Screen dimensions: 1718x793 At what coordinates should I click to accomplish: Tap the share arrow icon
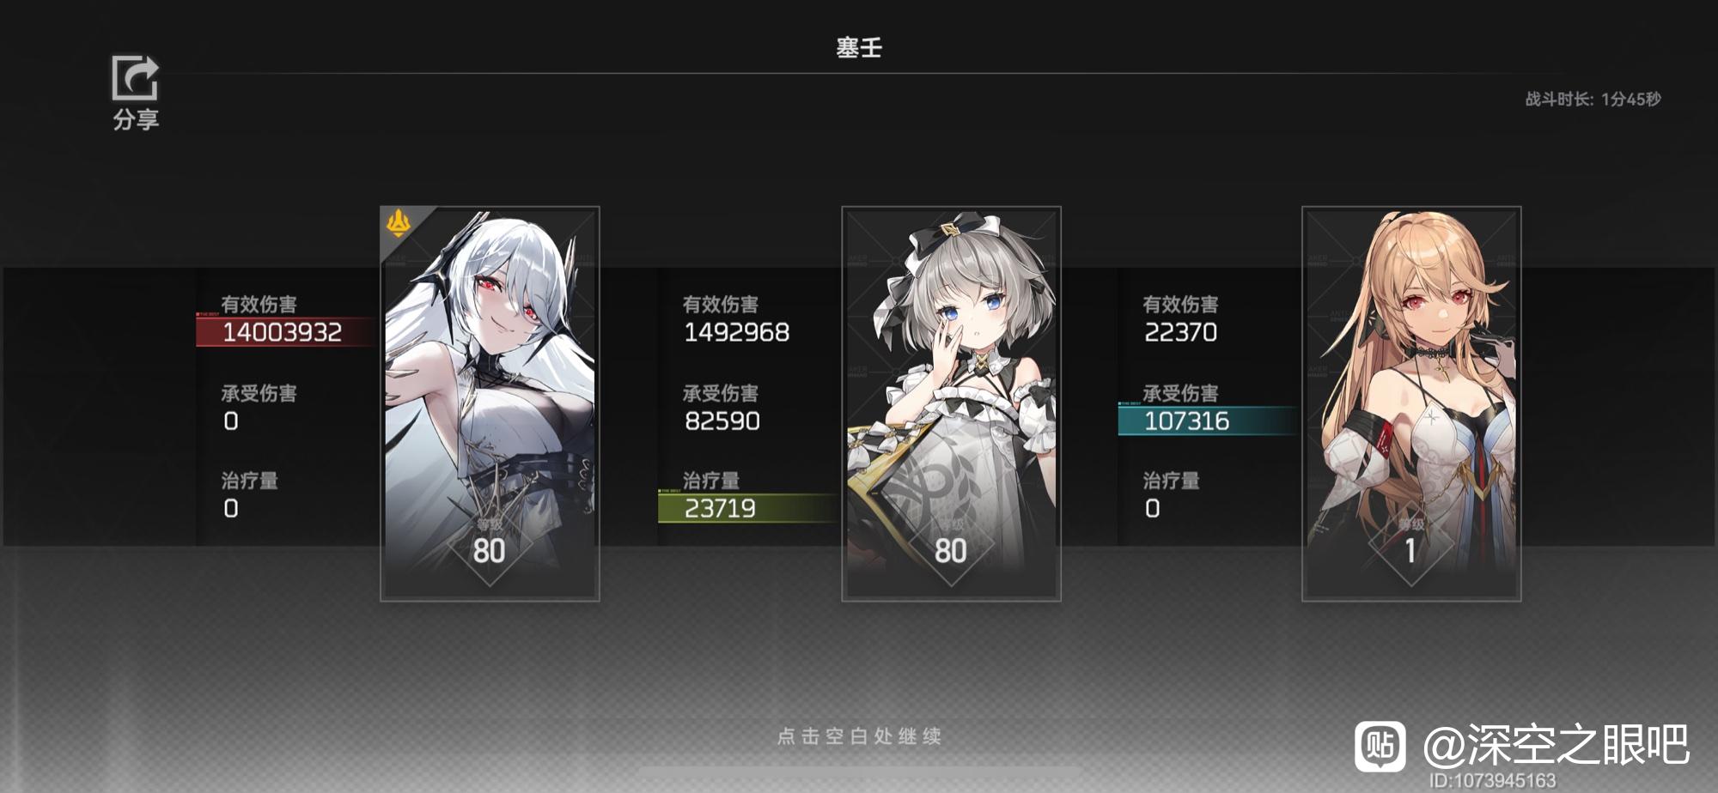pos(136,78)
